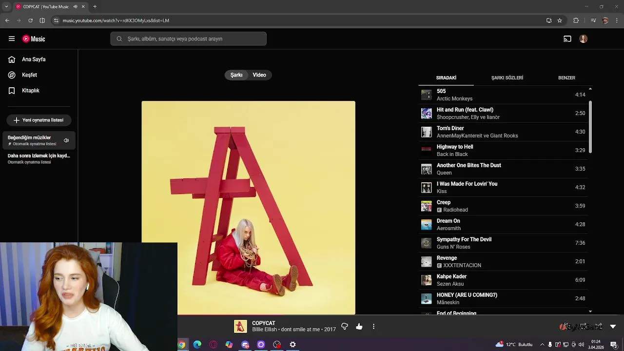Create Yeni oynatma listesi
Viewport: 624px width, 351px height.
click(x=39, y=120)
